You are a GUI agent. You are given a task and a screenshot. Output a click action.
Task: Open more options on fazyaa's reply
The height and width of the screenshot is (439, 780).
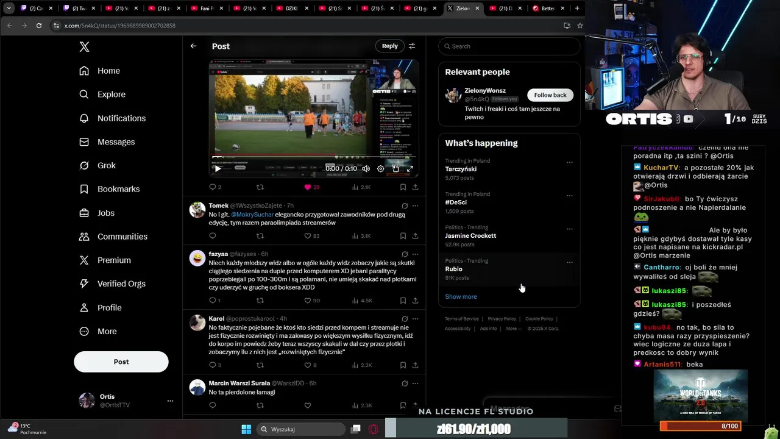[x=416, y=254]
